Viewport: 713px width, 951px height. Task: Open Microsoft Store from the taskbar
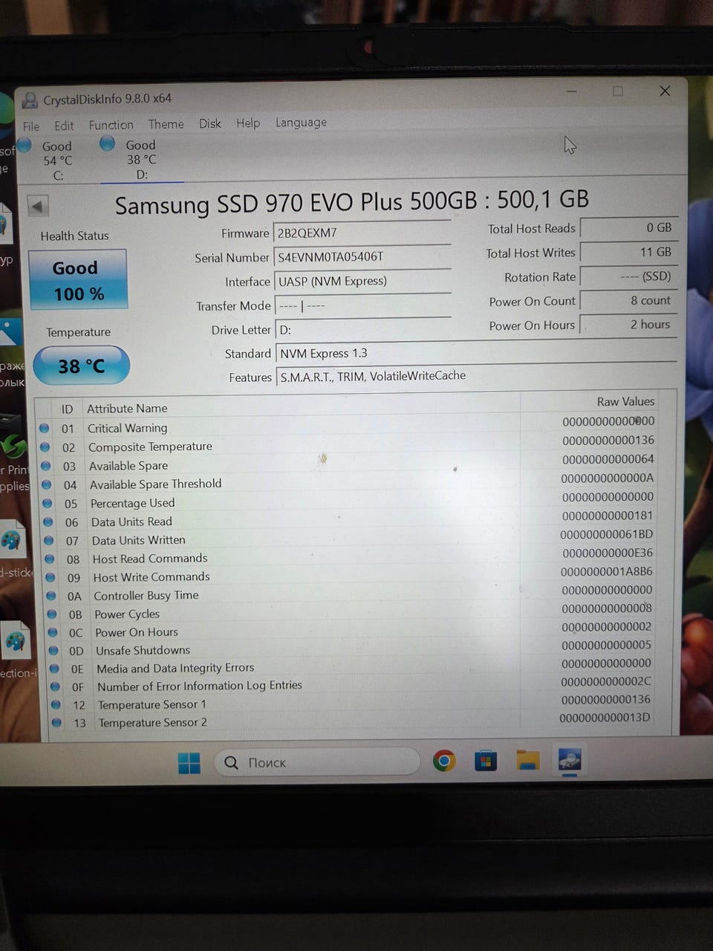(x=486, y=761)
